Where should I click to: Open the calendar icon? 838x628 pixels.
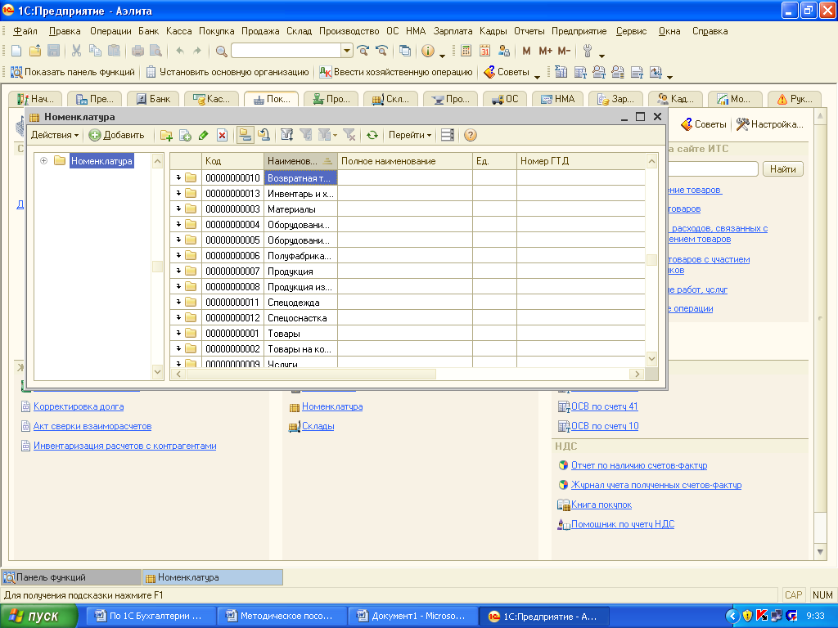coord(484,51)
